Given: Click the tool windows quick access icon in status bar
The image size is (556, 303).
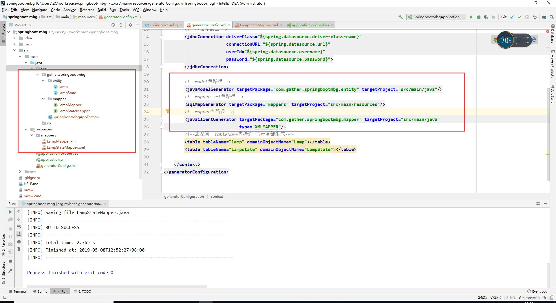Looking at the screenshot, I should click(x=5, y=297).
